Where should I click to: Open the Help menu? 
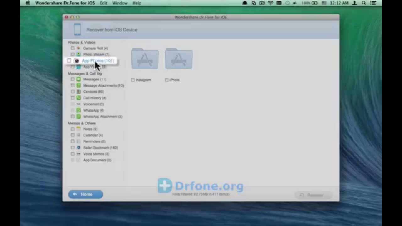[137, 3]
